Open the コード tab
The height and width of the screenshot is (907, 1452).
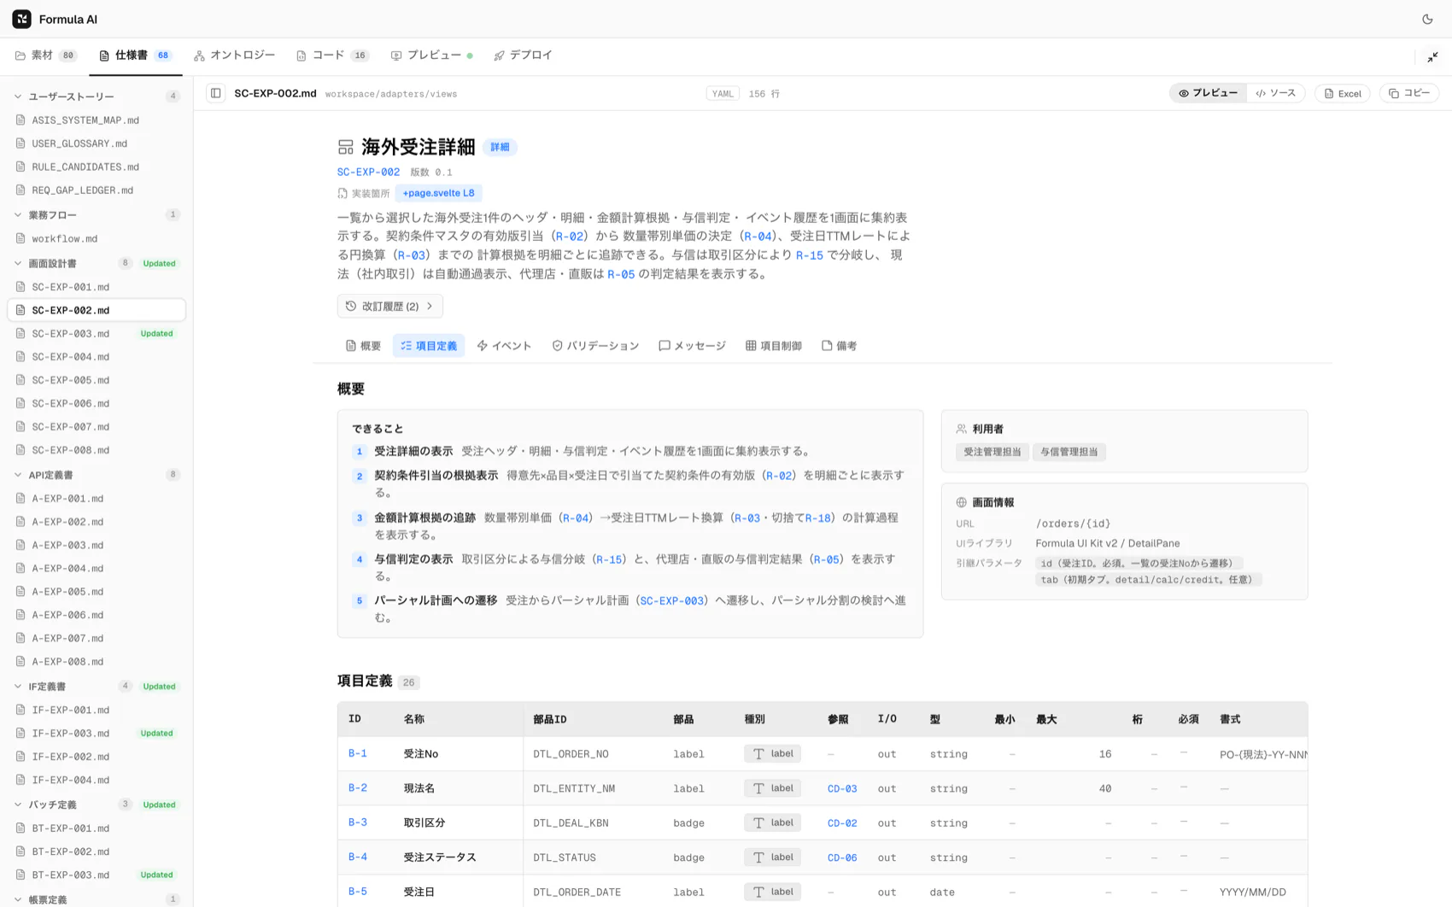click(331, 56)
